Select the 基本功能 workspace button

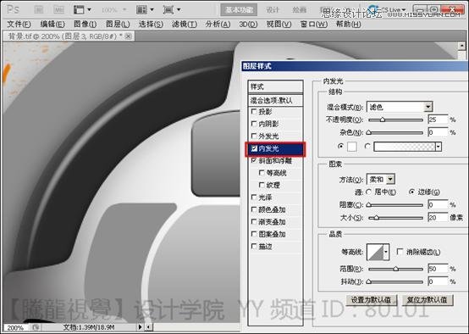(239, 10)
